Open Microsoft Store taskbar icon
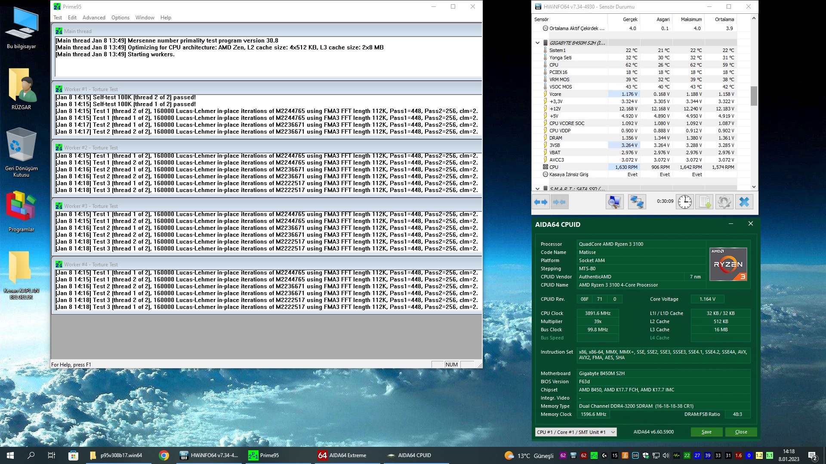This screenshot has width=826, height=464. click(x=73, y=455)
